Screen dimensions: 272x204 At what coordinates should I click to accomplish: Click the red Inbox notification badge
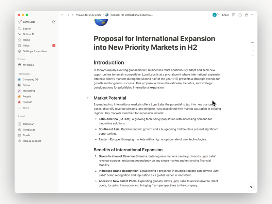[54, 46]
